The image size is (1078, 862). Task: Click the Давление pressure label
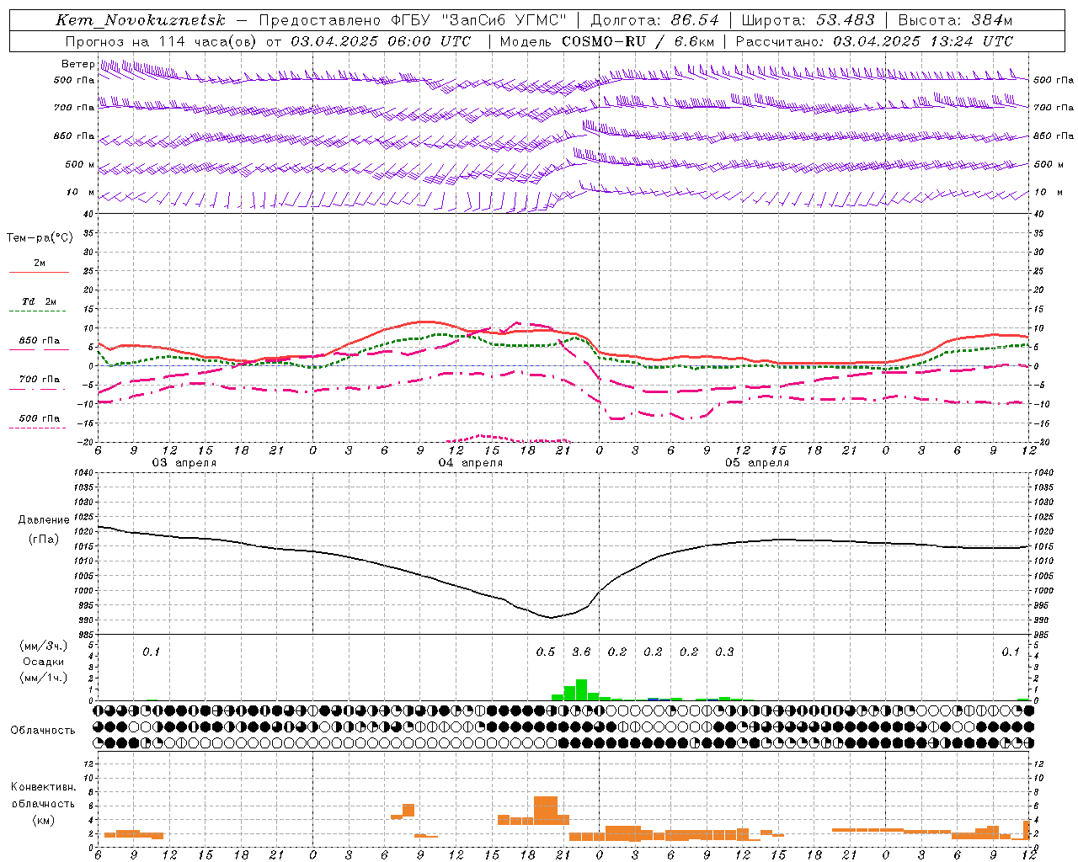[x=44, y=519]
